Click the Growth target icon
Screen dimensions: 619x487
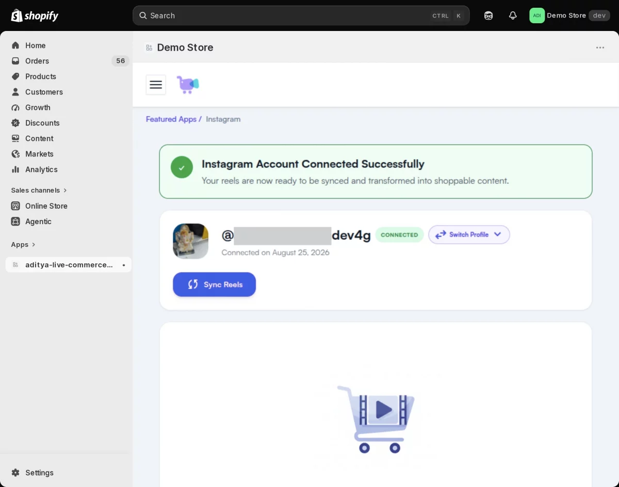pos(15,107)
